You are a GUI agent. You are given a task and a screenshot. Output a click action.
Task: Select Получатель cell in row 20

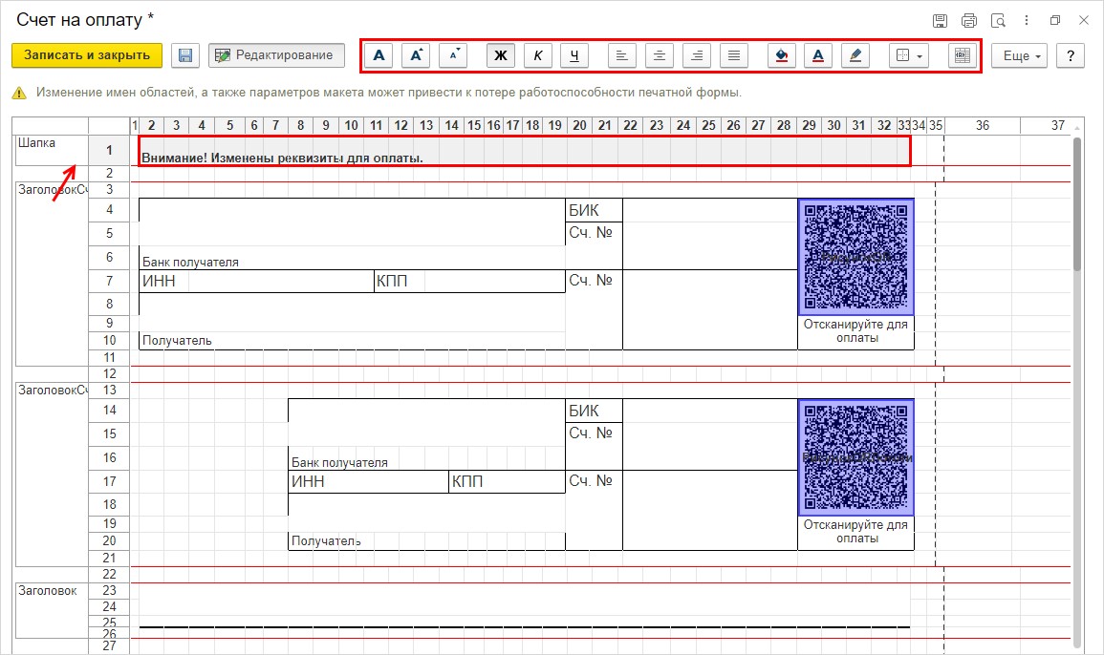pos(426,541)
